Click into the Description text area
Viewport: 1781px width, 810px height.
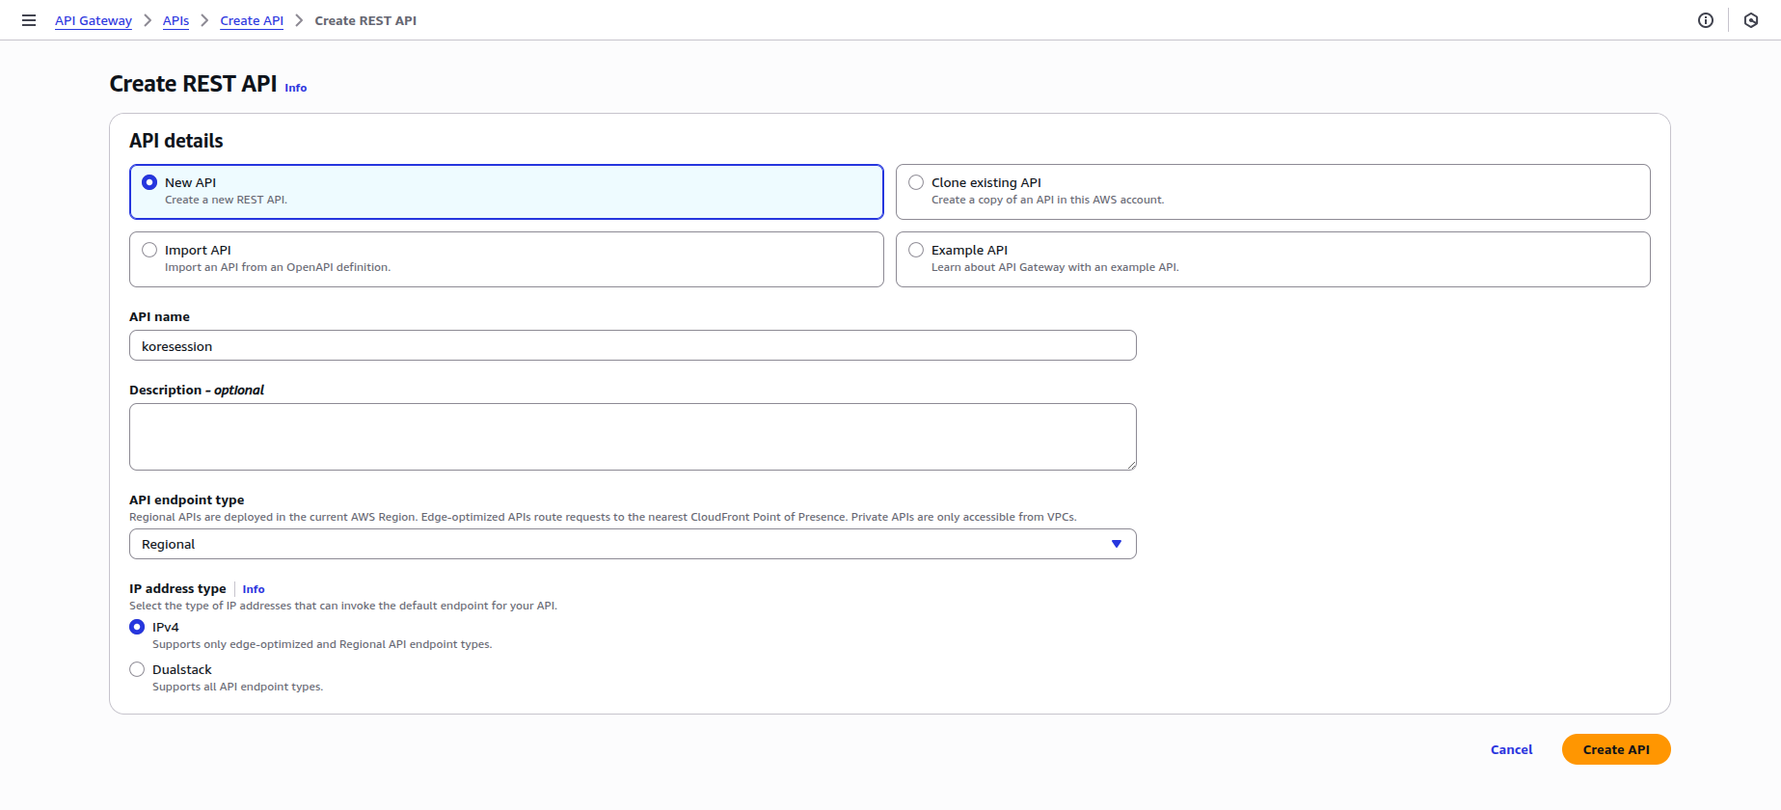tap(632, 437)
